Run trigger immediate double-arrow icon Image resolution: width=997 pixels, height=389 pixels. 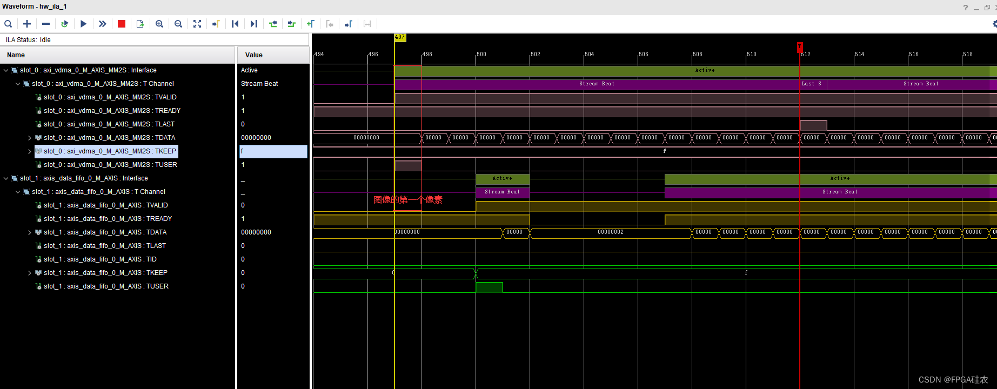[x=102, y=24]
